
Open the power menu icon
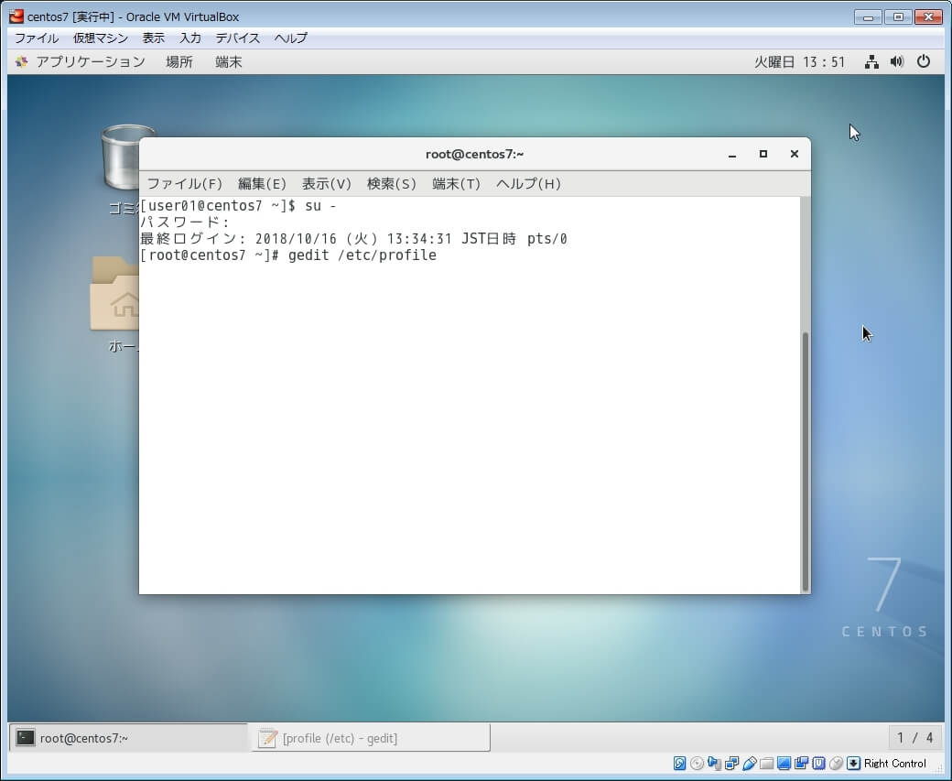pos(924,62)
